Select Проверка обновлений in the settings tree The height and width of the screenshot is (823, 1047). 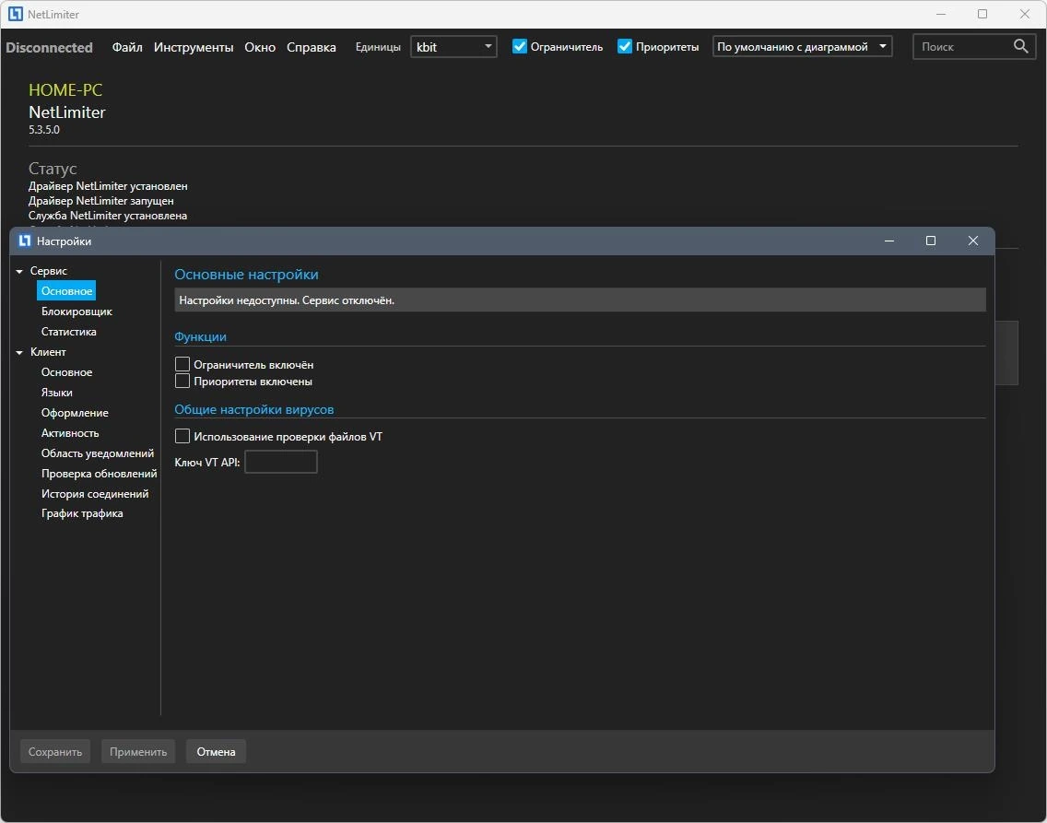[99, 473]
